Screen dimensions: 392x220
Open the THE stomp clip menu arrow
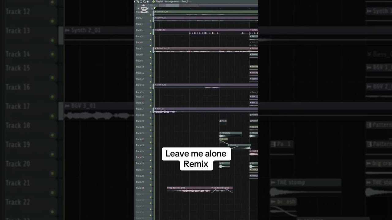click(x=221, y=133)
